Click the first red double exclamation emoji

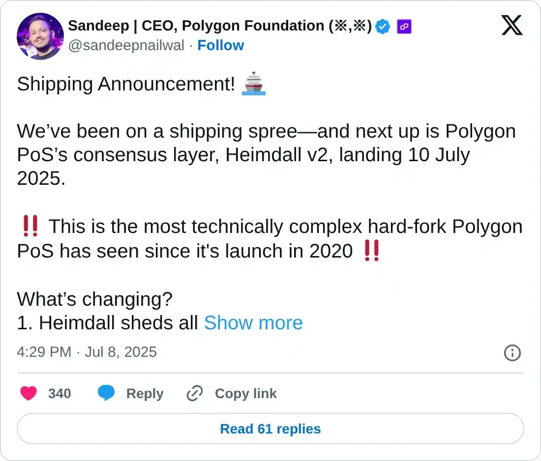[x=30, y=227]
